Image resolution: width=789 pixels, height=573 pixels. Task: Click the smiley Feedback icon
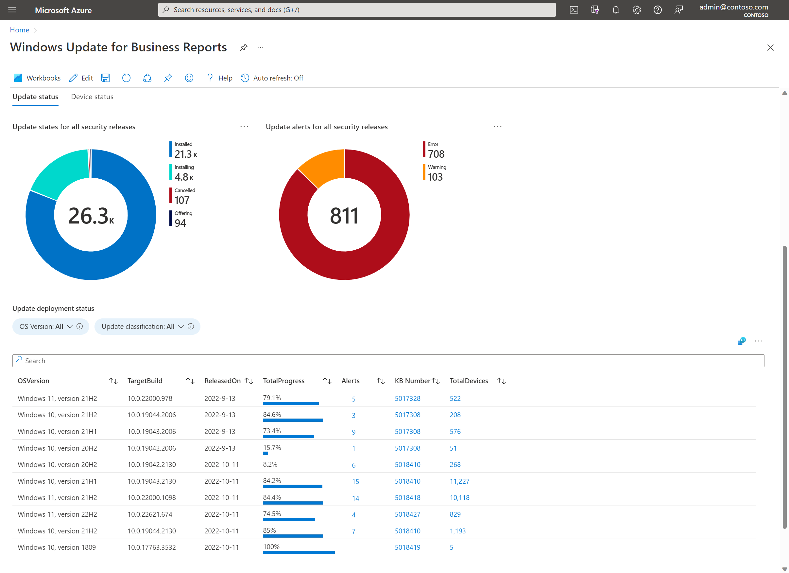coord(189,78)
